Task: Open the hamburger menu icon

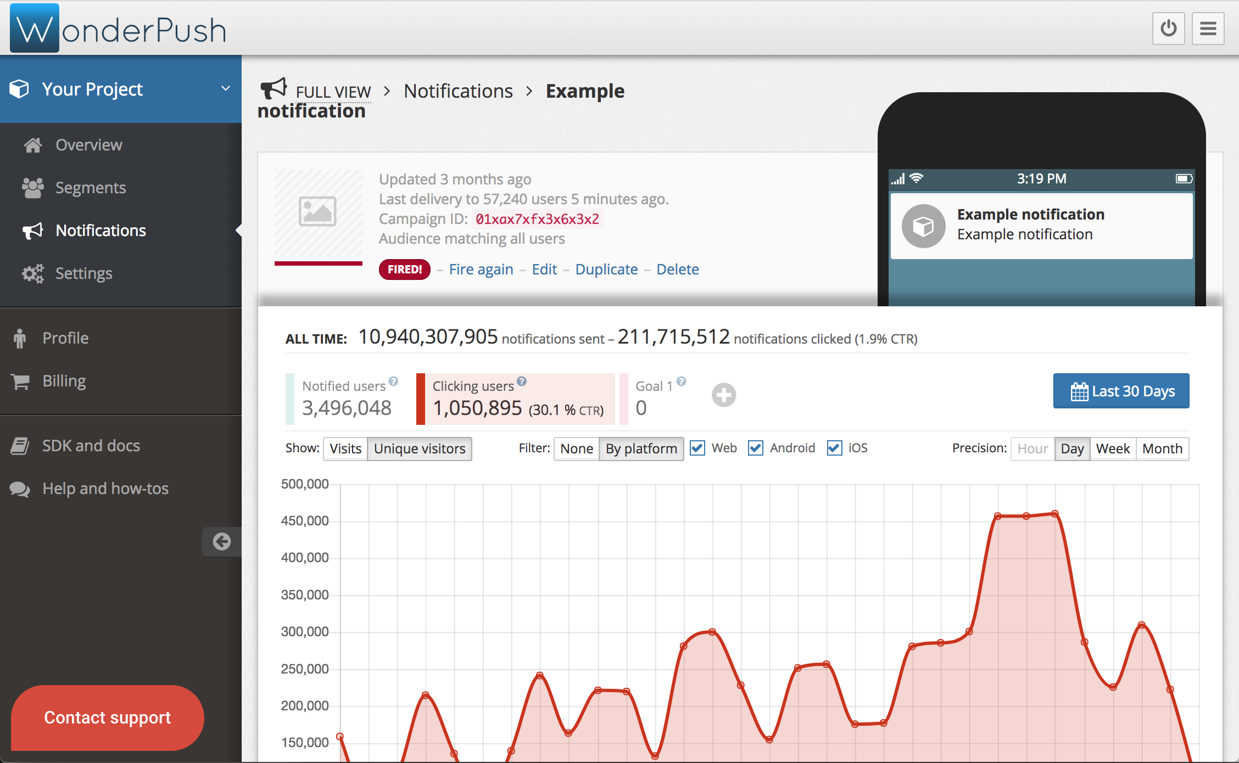Action: (x=1208, y=28)
